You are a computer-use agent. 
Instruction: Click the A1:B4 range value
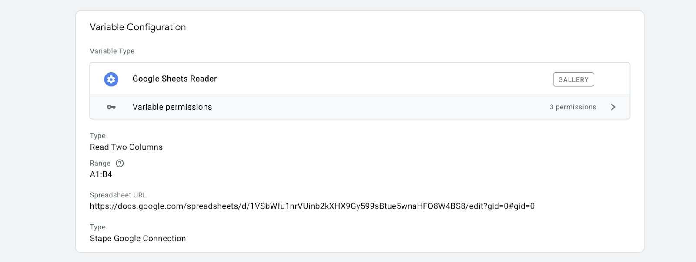tap(101, 174)
